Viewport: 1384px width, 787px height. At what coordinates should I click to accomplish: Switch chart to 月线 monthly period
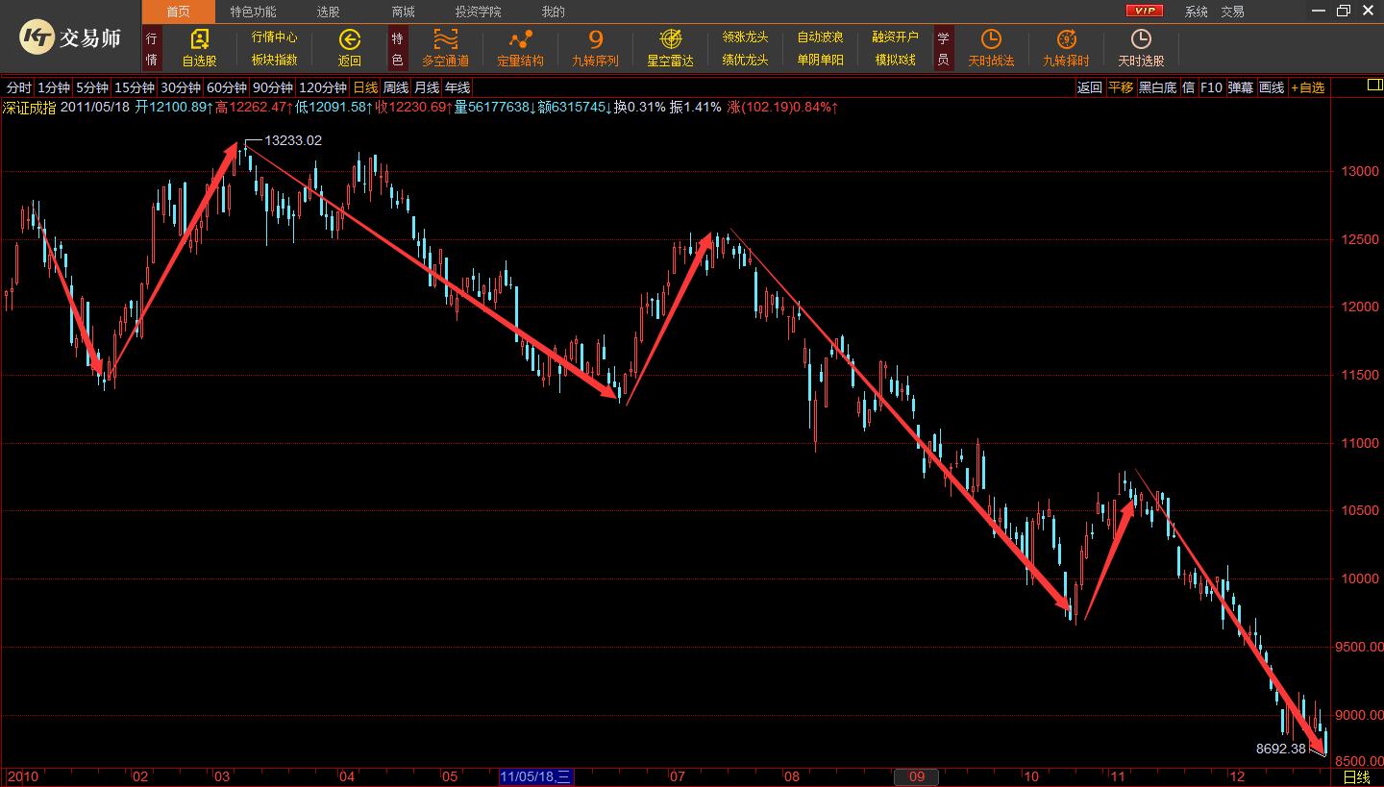click(427, 87)
